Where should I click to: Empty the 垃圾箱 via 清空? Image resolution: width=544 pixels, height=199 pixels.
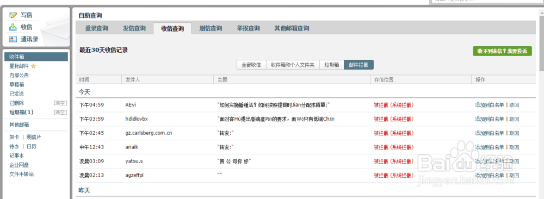[60, 112]
